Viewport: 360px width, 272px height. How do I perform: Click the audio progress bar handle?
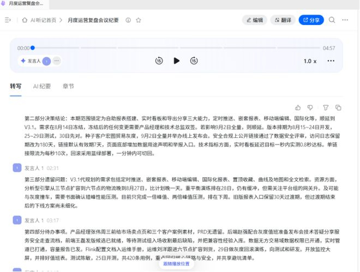33,48
